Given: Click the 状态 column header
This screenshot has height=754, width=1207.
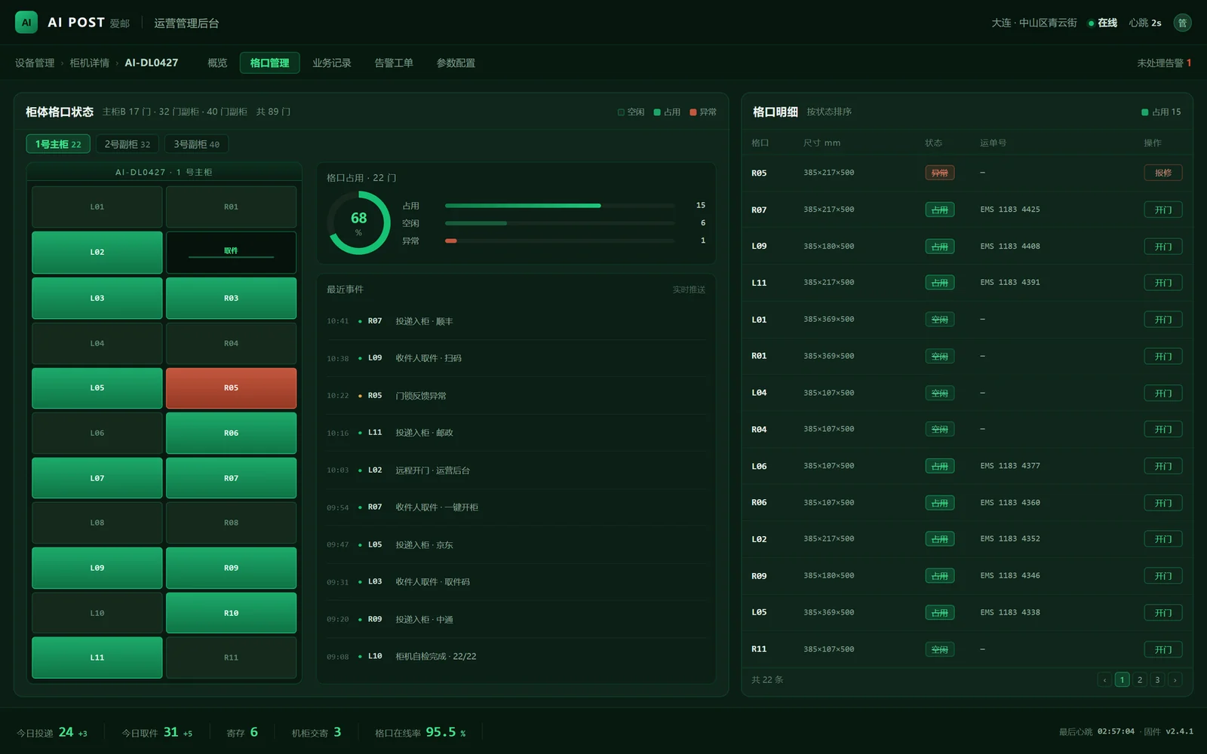Looking at the screenshot, I should point(933,143).
